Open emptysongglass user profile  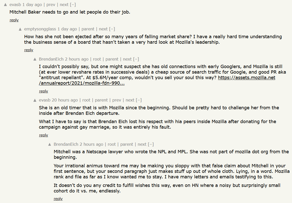[x=40, y=29]
